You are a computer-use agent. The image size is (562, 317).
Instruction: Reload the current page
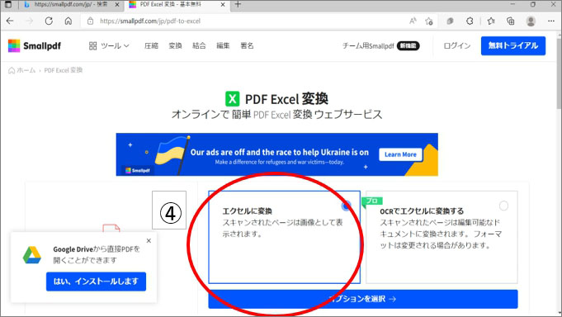pyautogui.click(x=49, y=21)
